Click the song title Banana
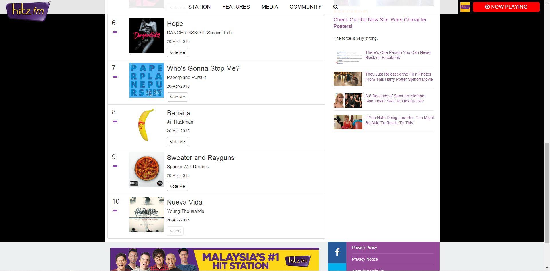The image size is (550, 271). [178, 113]
